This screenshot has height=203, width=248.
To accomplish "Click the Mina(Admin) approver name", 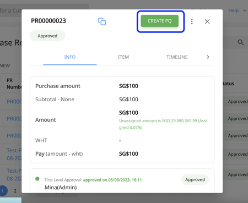I will click(61, 188).
